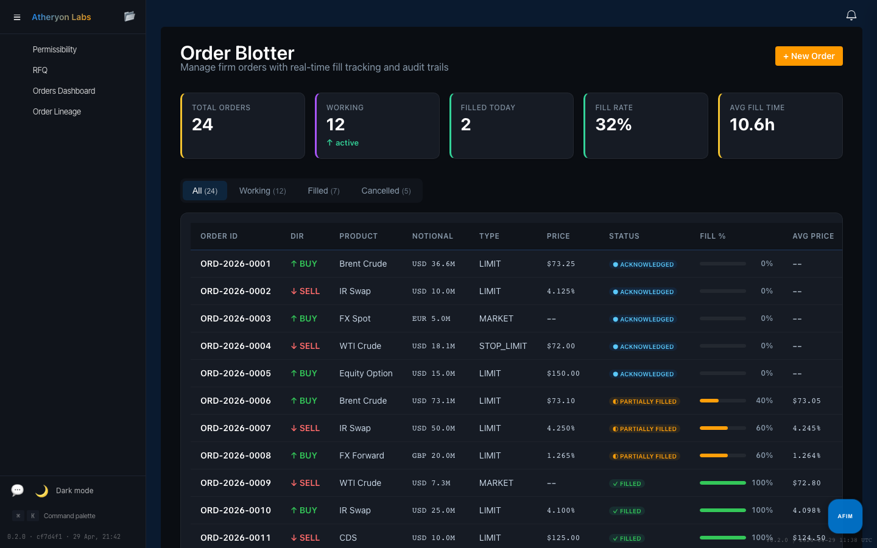877x548 pixels.
Task: Click BUY direction for ORD-2026-0005
Action: (x=304, y=373)
